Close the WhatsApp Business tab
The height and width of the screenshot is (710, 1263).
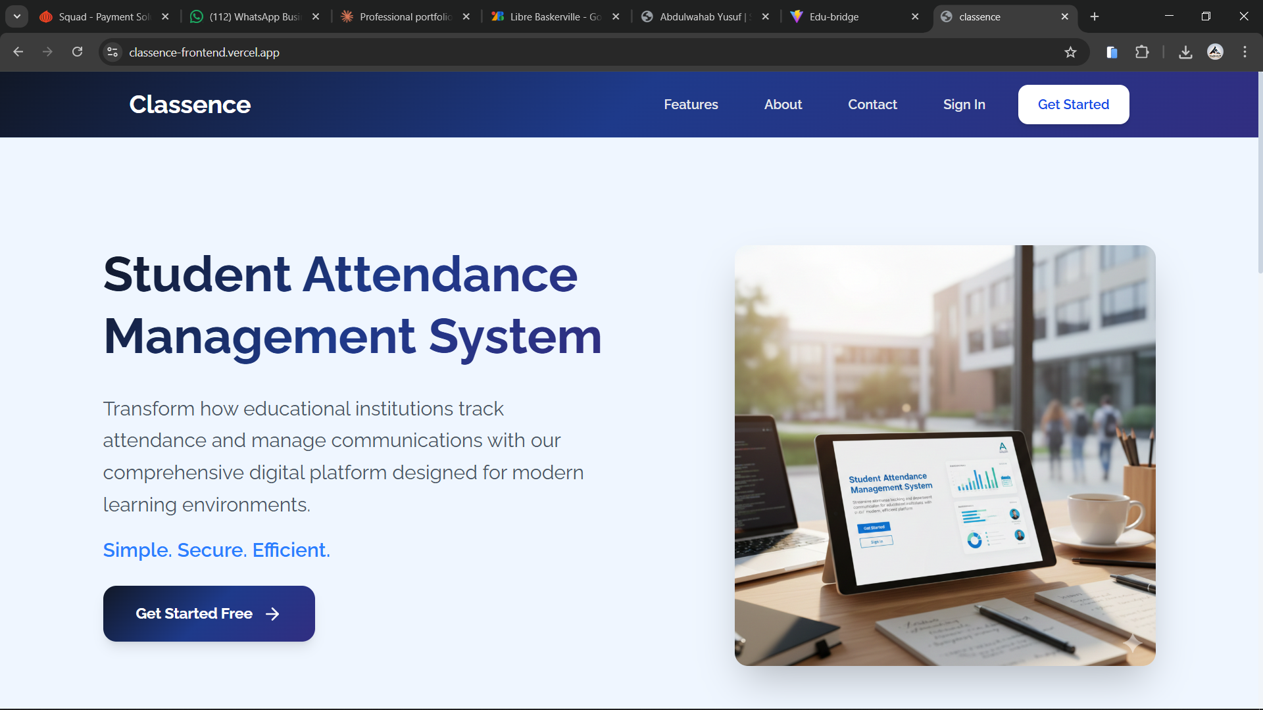(316, 16)
